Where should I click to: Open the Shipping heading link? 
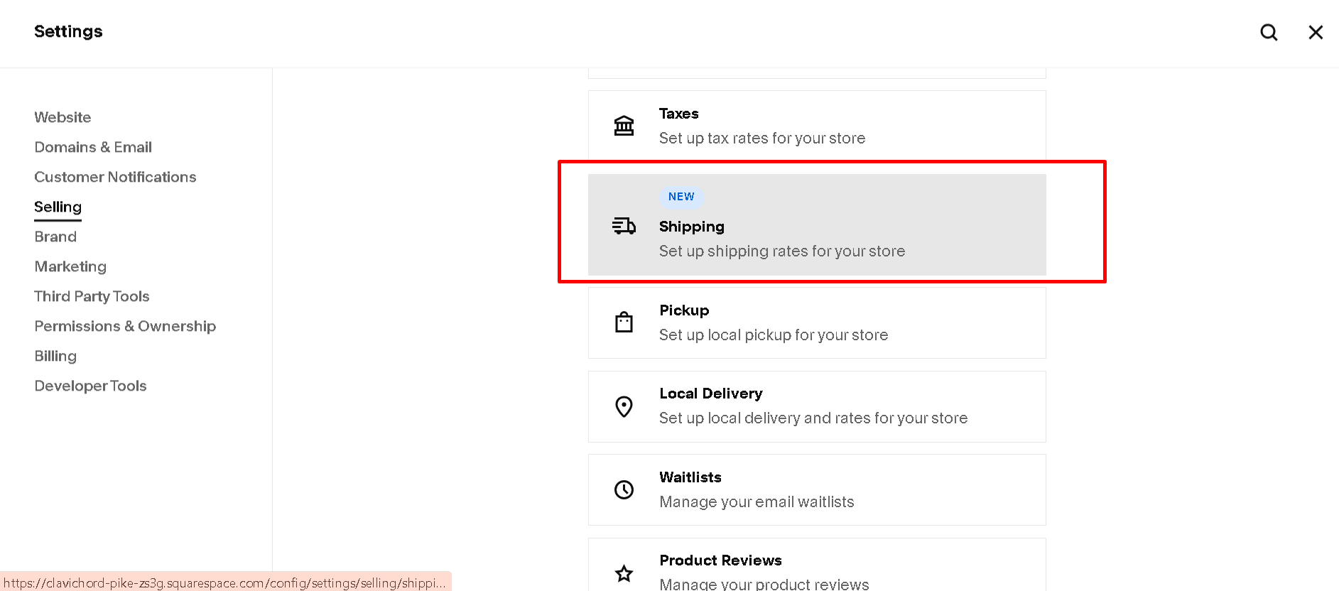[x=691, y=227]
